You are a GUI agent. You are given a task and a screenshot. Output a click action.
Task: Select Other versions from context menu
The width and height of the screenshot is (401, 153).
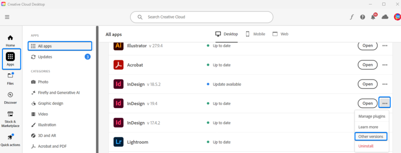tap(371, 137)
